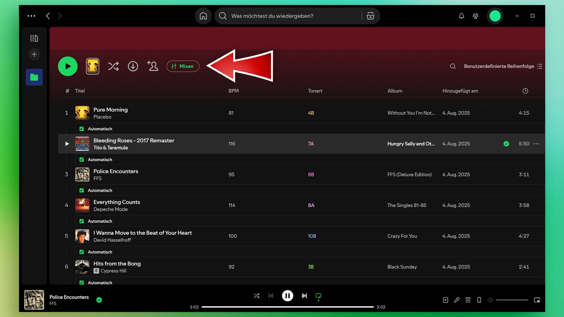Click the plus button to create playlist
Screen dimensions: 564x317
[x=34, y=54]
